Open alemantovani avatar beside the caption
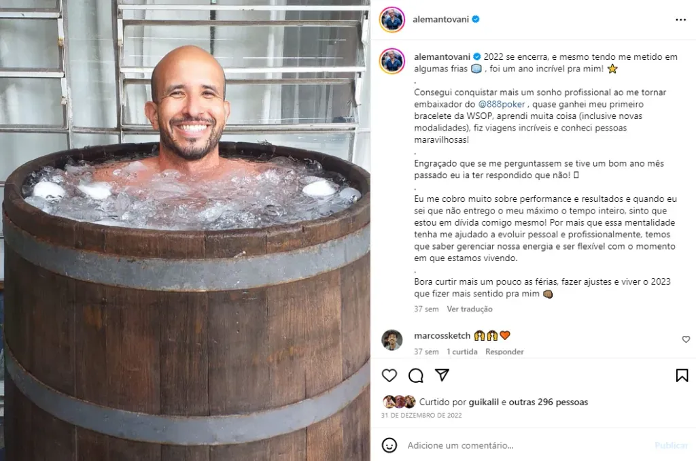This screenshot has width=696, height=461. click(392, 61)
